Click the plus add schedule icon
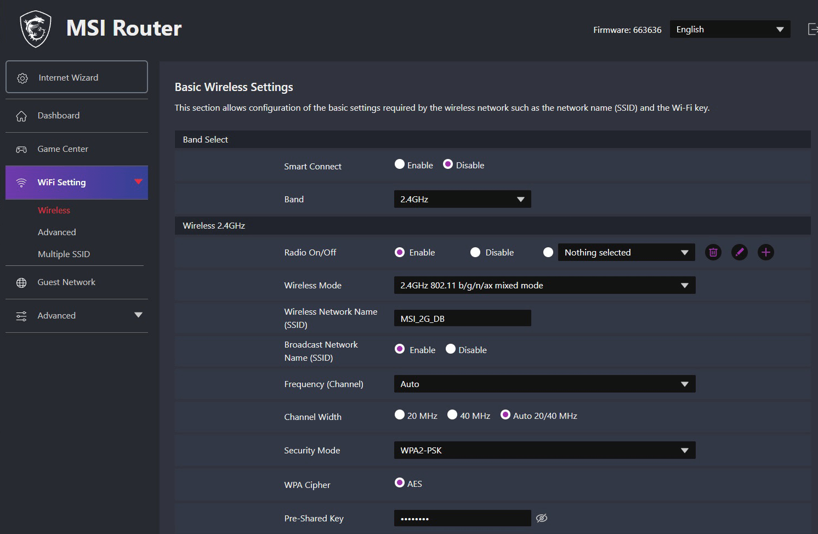The image size is (818, 534). (x=765, y=252)
